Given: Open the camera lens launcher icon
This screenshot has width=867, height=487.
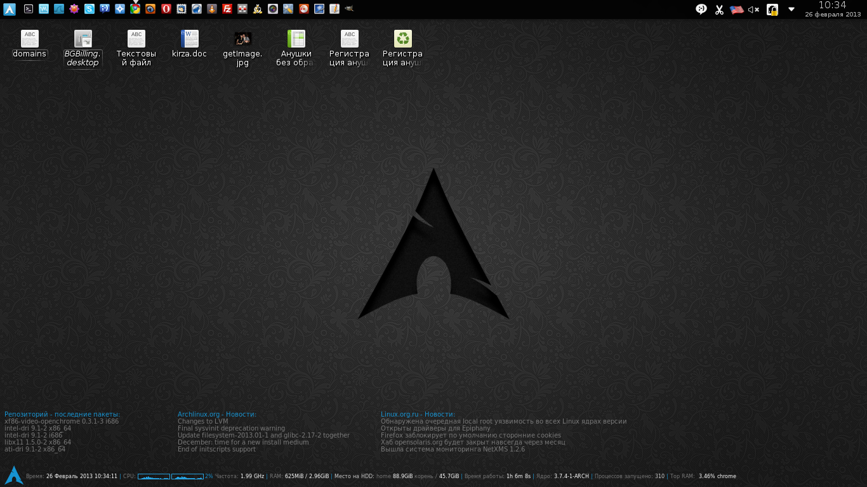Looking at the screenshot, I should point(273,9).
